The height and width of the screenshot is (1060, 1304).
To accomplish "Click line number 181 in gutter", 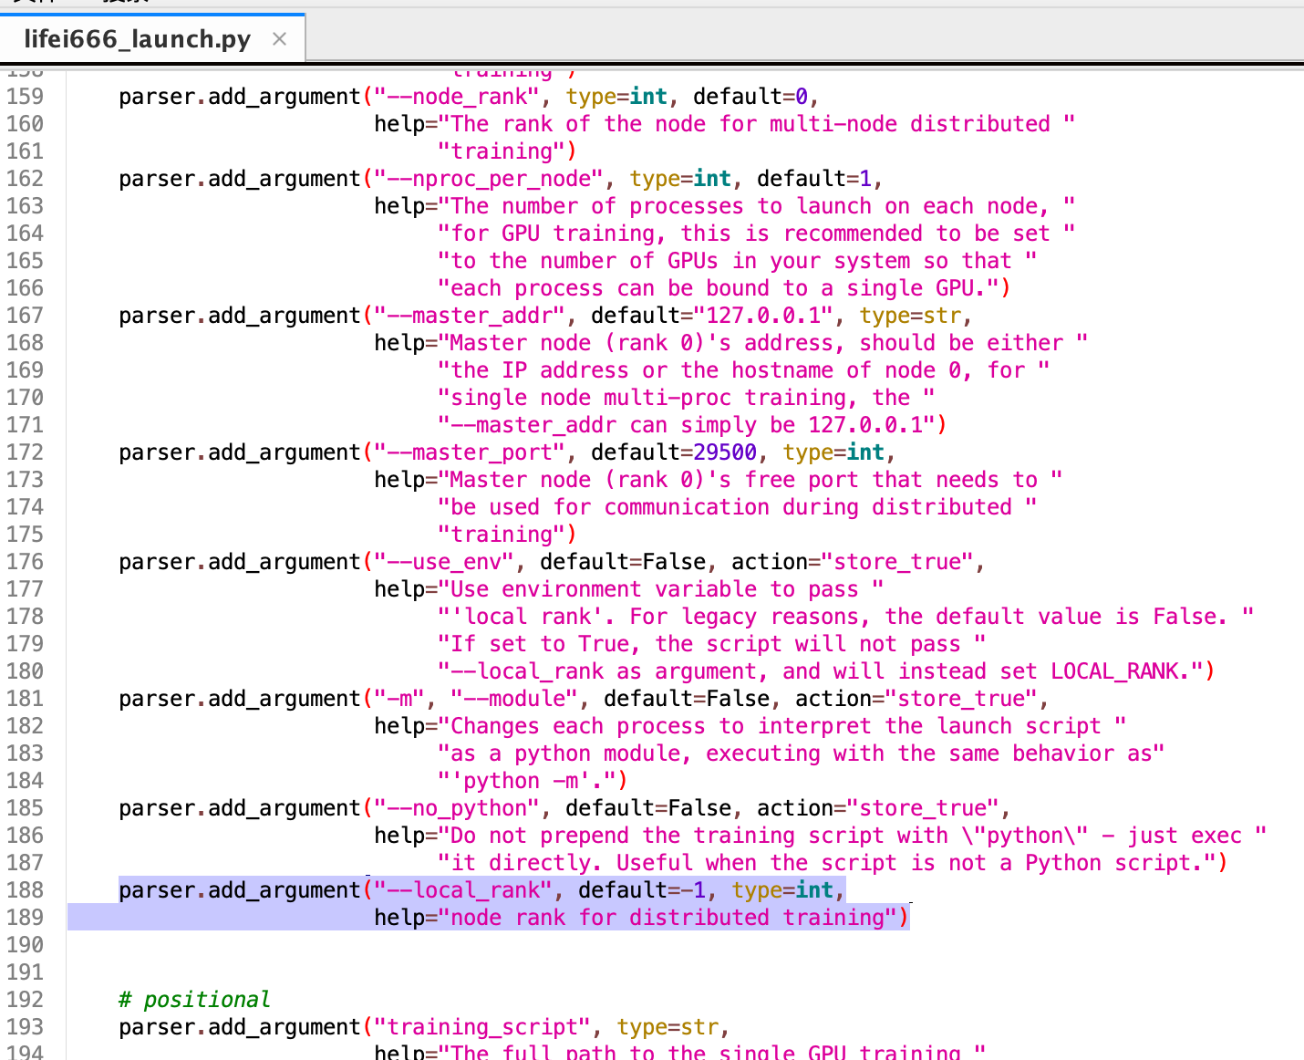I will click(x=25, y=699).
